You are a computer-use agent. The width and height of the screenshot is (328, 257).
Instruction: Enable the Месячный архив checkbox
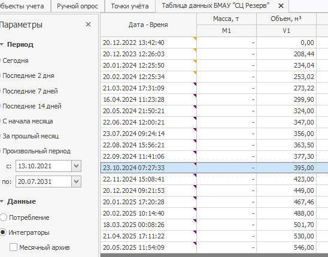point(13,247)
